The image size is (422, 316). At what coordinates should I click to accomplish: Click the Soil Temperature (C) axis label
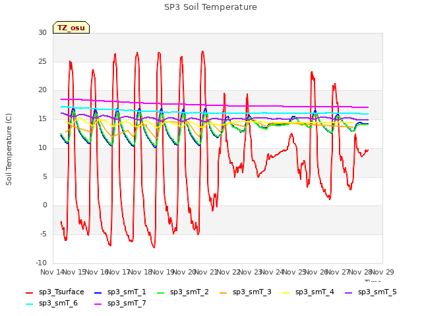point(9,149)
